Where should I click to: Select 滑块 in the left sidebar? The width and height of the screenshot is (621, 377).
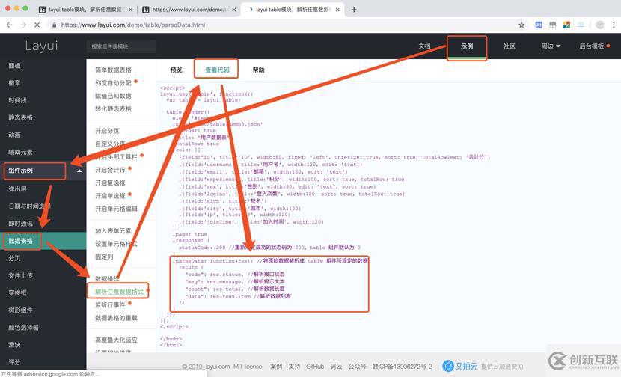(x=15, y=345)
